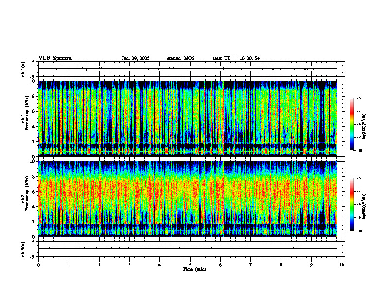Click the ch.1 spectrogram color scale bar
Screen dimensions: 385x297
[352, 124]
